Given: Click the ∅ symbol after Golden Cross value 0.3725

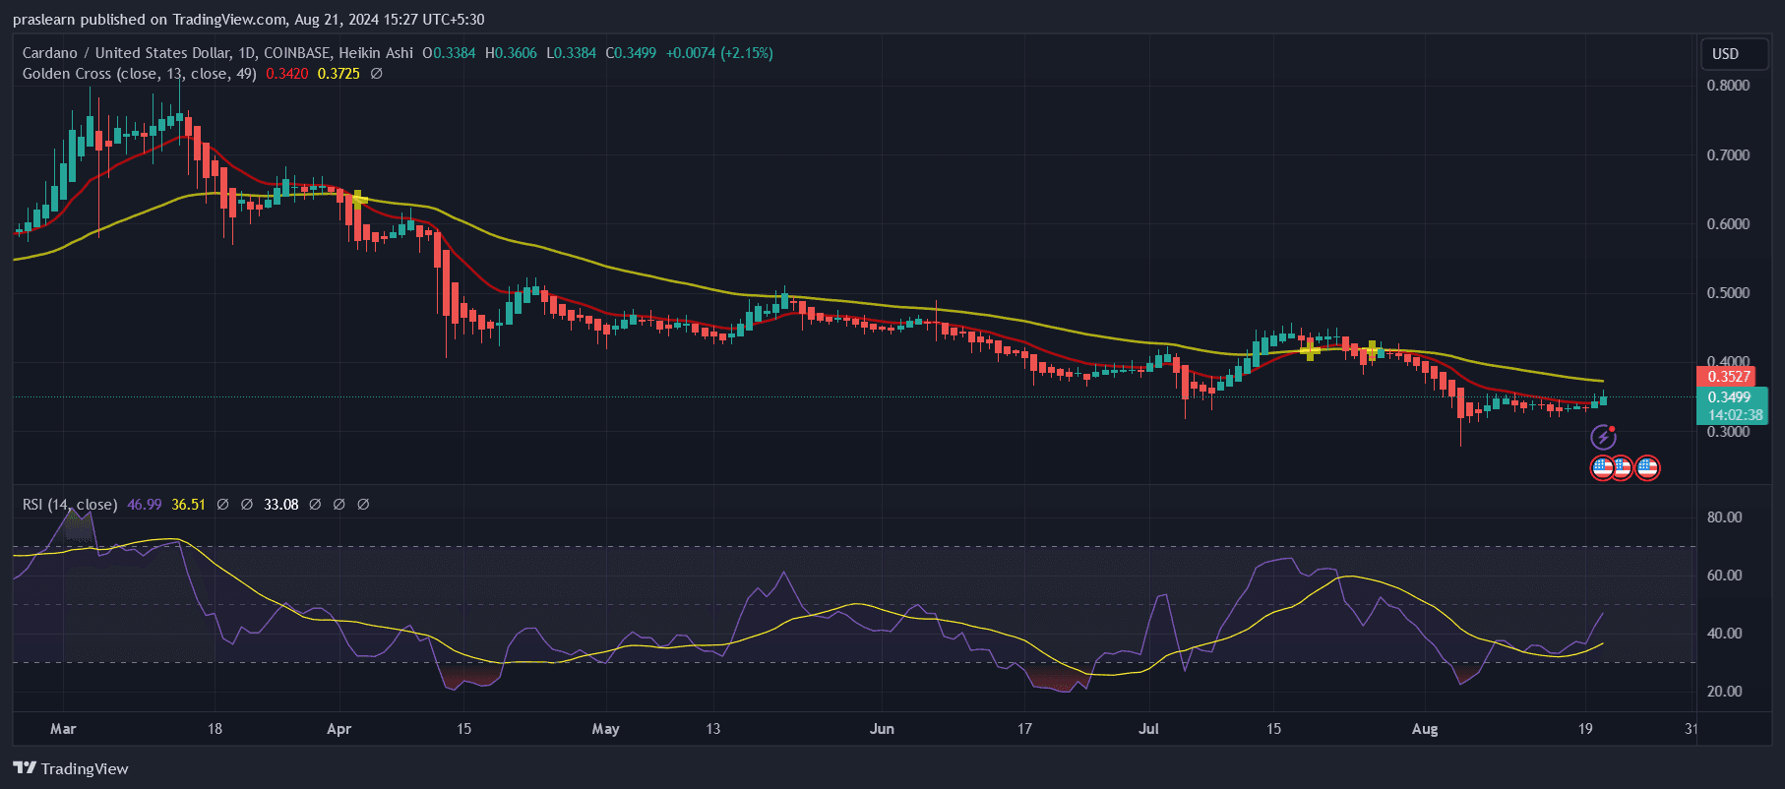Looking at the screenshot, I should (376, 74).
